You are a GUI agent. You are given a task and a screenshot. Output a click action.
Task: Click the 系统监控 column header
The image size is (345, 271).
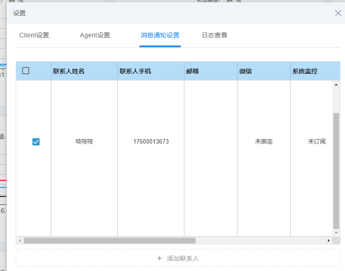coord(305,71)
